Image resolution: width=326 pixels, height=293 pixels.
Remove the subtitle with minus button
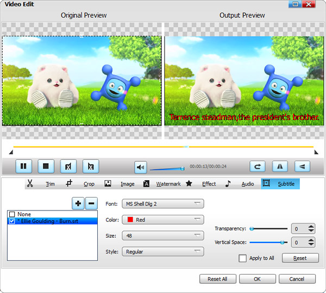click(x=91, y=203)
